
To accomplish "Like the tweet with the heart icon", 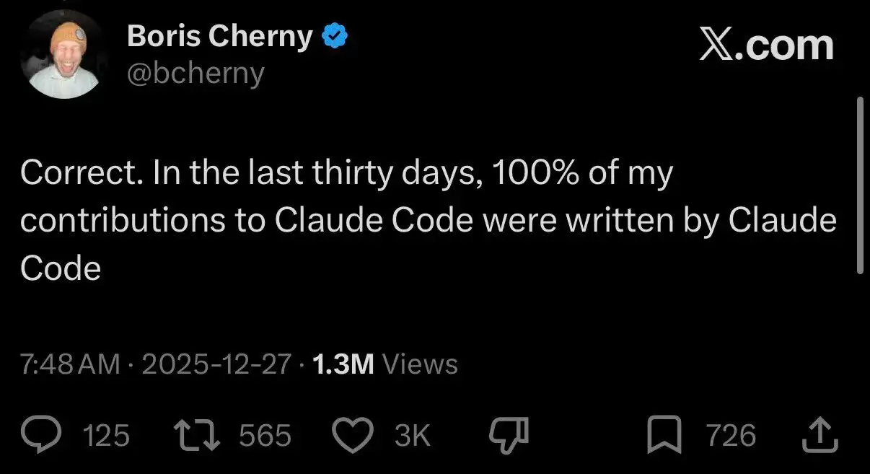I will 354,436.
